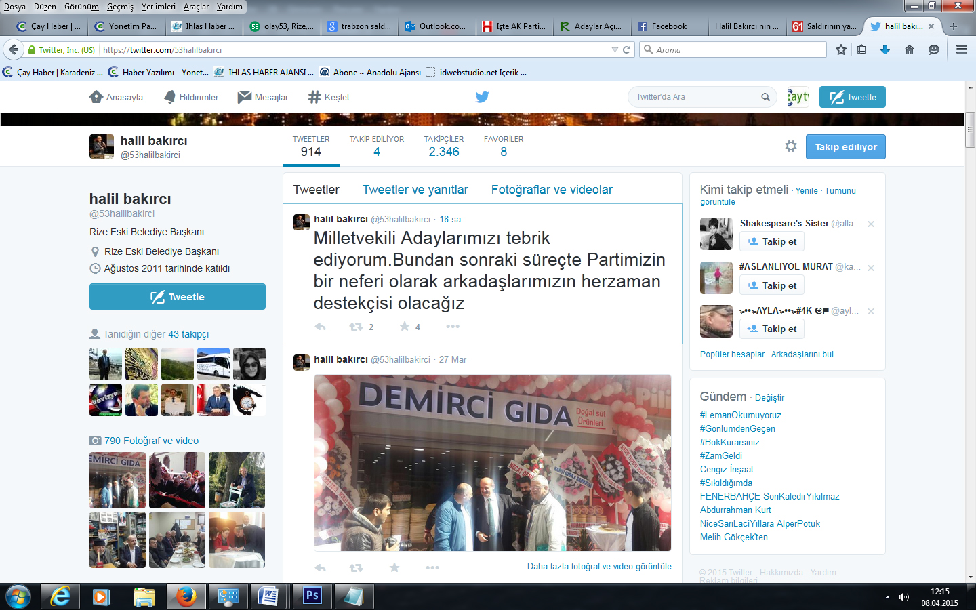Open the Firefox hamburger menu
This screenshot has width=976, height=610.
[x=961, y=49]
